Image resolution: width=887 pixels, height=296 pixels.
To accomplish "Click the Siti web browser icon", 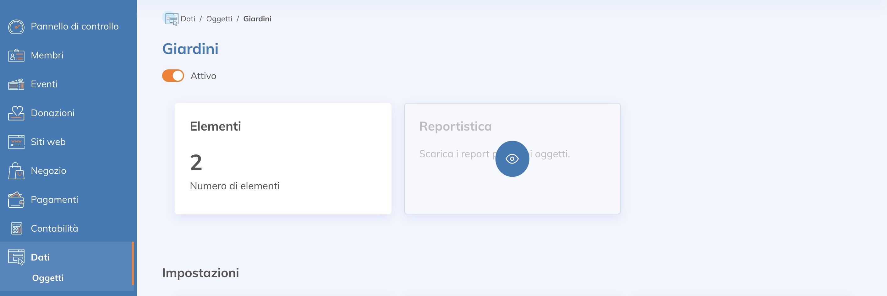I will (16, 142).
